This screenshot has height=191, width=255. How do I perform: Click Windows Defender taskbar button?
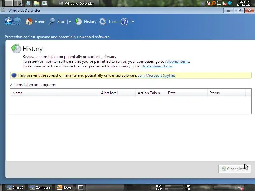[x=76, y=4]
